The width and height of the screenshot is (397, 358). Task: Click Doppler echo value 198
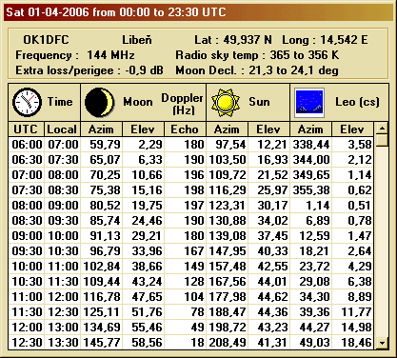[x=186, y=190]
